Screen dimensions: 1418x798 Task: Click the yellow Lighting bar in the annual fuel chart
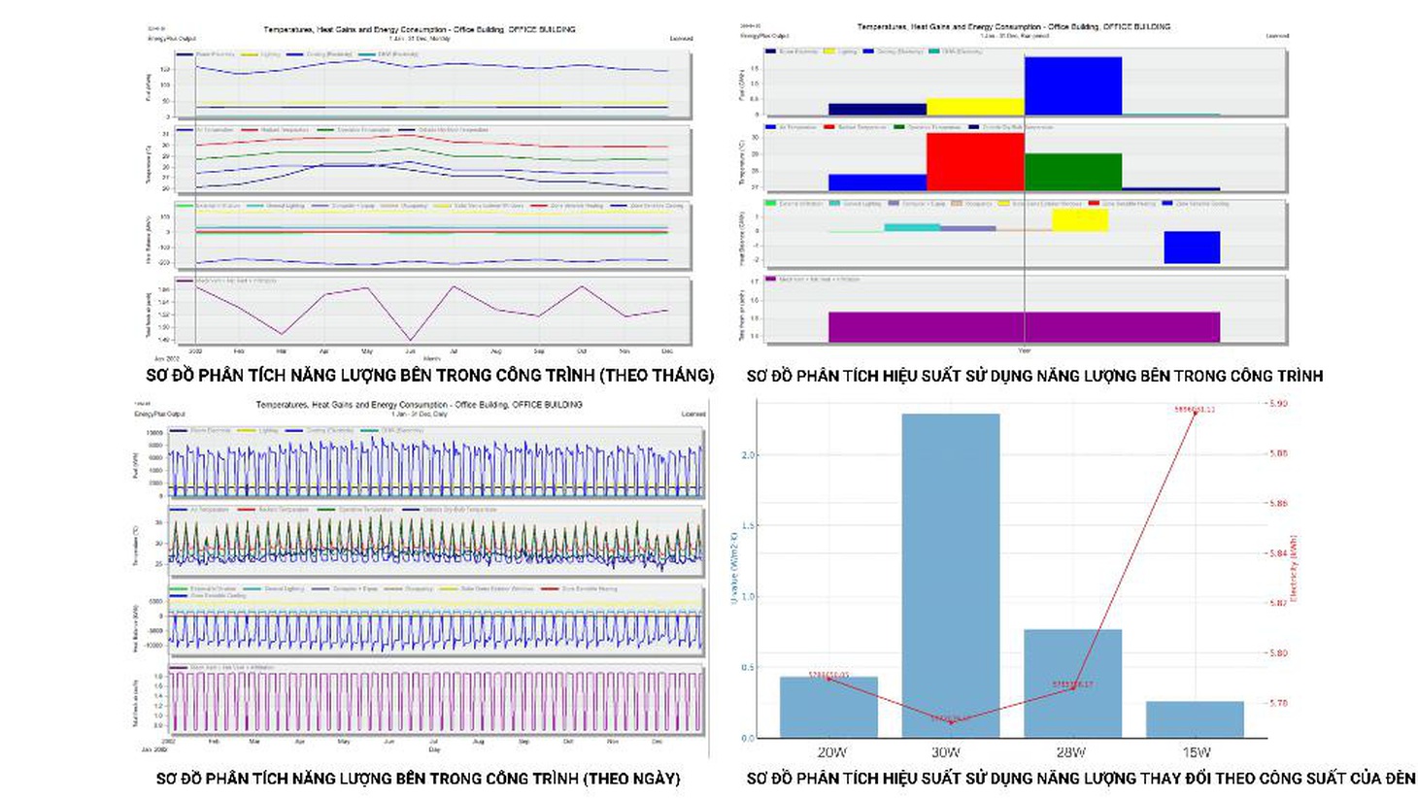point(975,107)
